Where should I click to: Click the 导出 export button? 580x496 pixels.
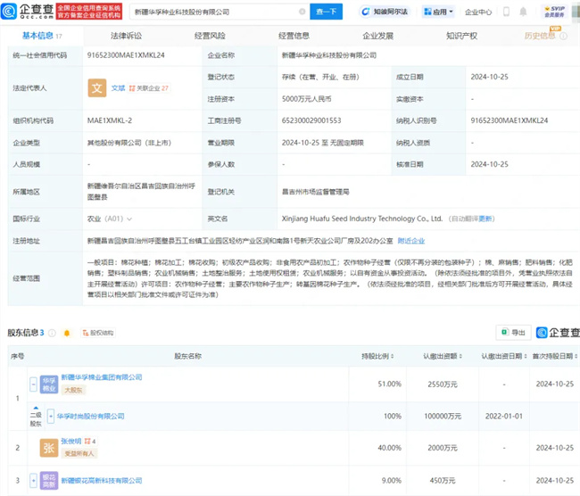click(513, 332)
